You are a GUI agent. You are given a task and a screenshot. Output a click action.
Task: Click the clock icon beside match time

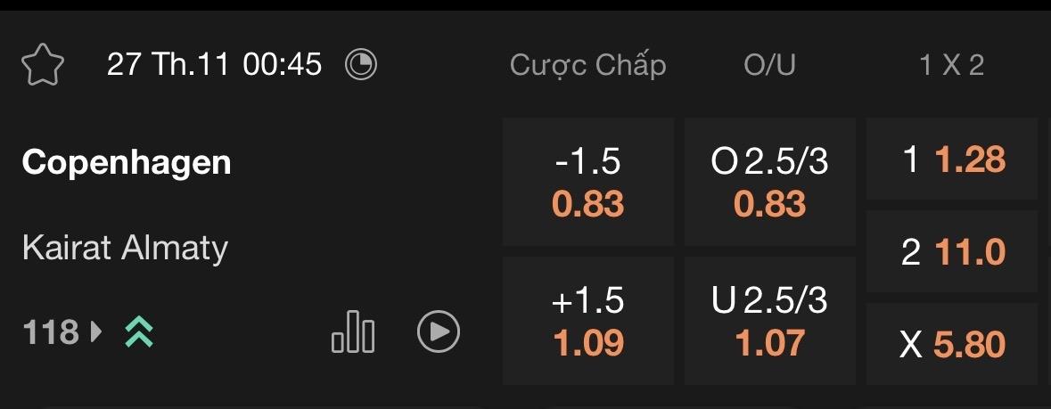[x=361, y=65]
